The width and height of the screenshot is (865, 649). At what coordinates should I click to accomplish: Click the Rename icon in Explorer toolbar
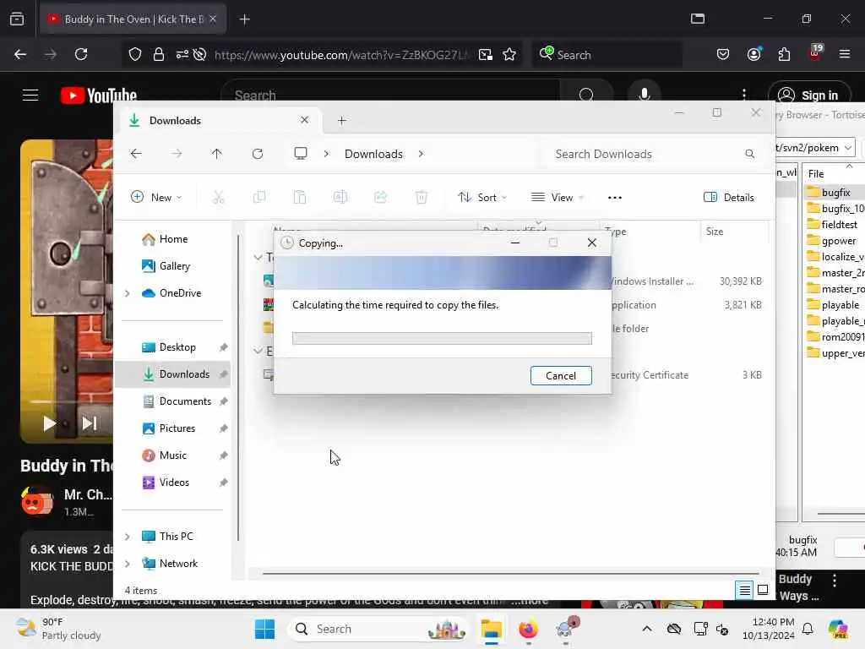340,198
